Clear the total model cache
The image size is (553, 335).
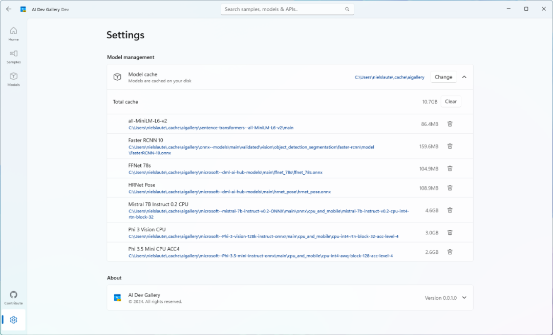[x=451, y=102]
